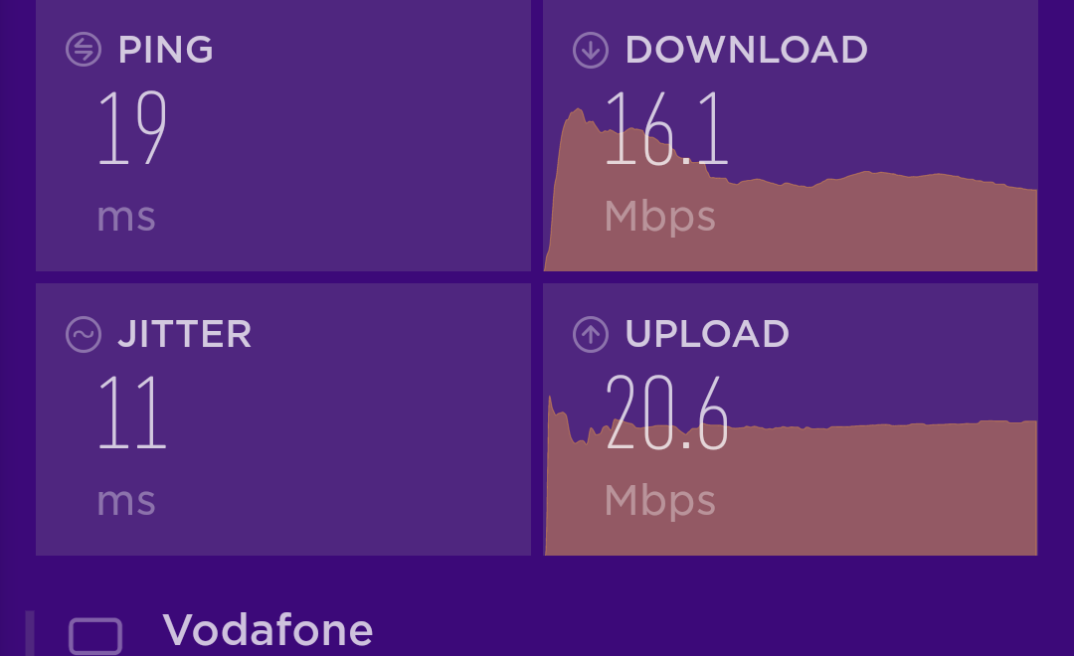Image resolution: width=1074 pixels, height=656 pixels.
Task: Click the 11 jitter value
Action: tap(132, 411)
